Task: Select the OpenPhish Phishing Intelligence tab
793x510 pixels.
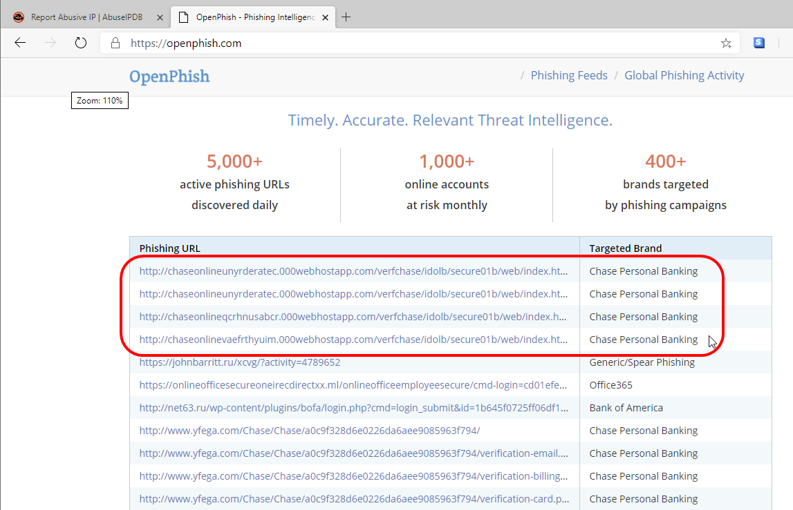Action: (255, 17)
